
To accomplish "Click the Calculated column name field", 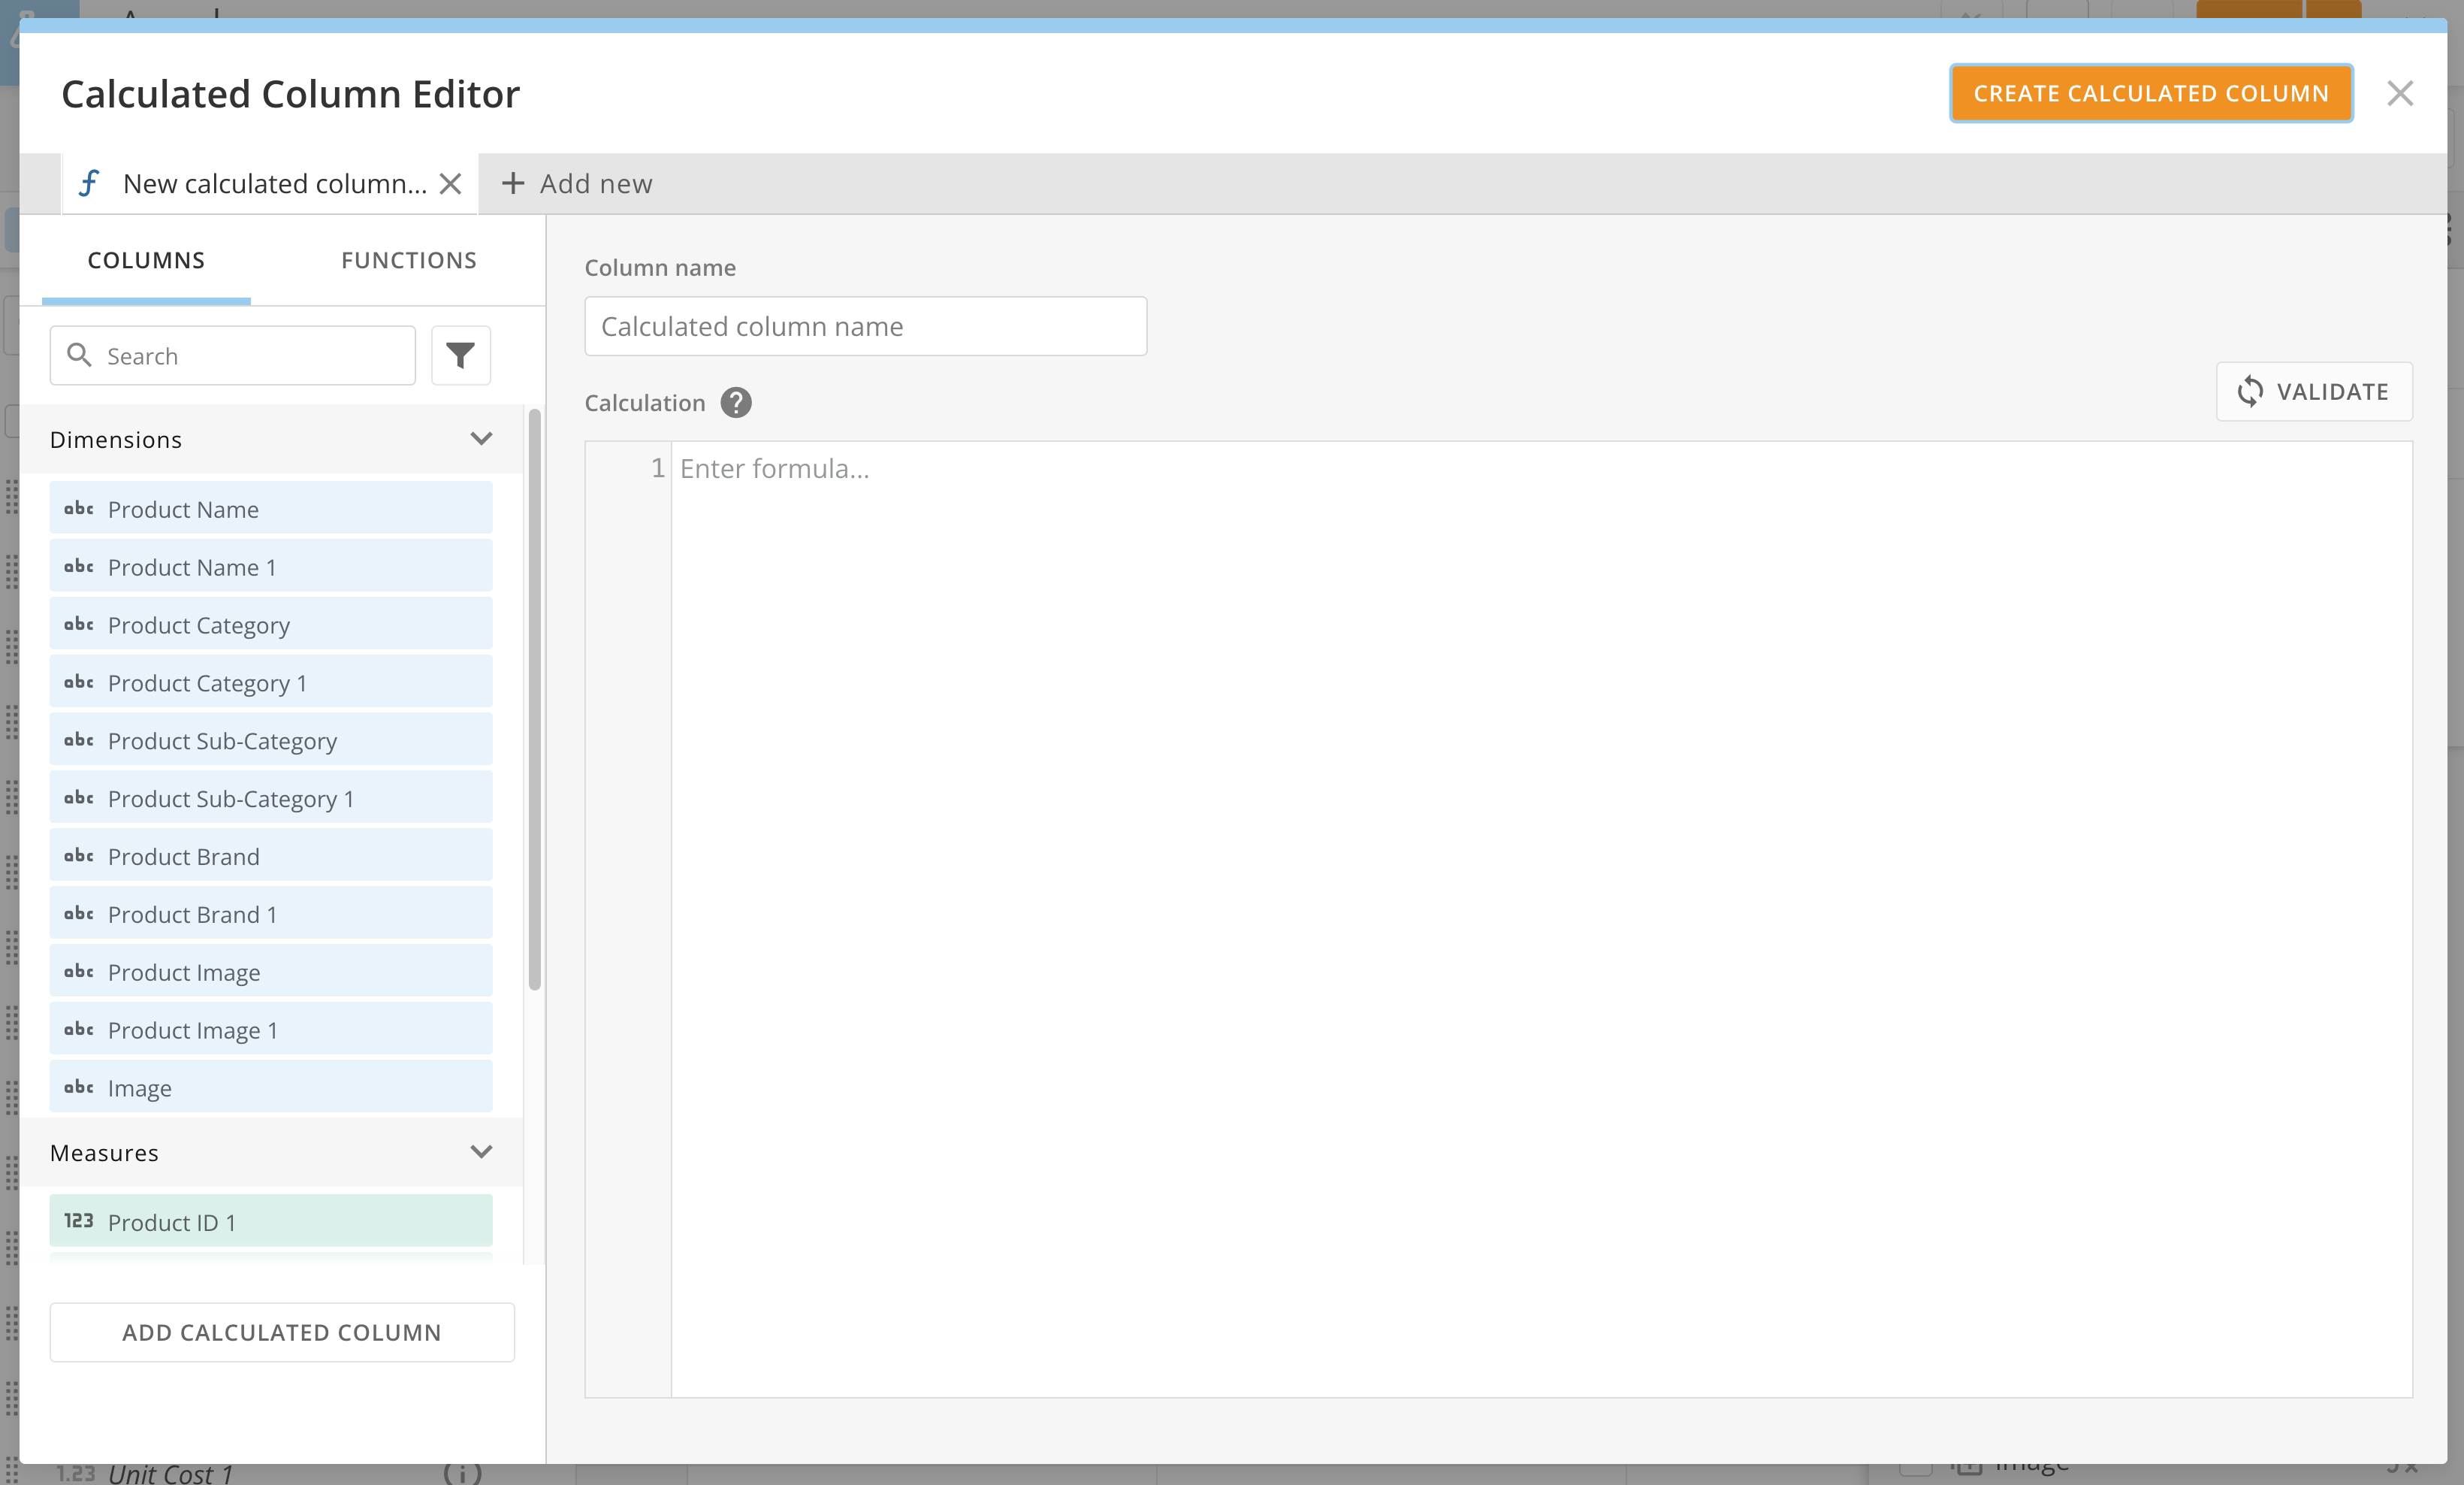I will [x=865, y=325].
